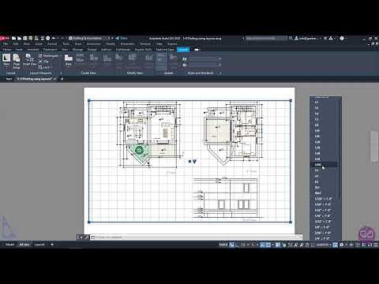This screenshot has width=379, height=284.
Task: Click the New file quick access icon
Action: [x=13, y=39]
